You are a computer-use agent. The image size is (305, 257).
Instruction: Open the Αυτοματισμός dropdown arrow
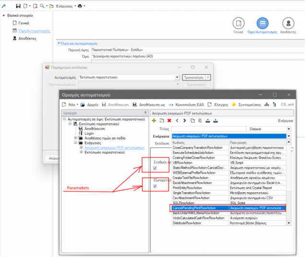click(177, 77)
